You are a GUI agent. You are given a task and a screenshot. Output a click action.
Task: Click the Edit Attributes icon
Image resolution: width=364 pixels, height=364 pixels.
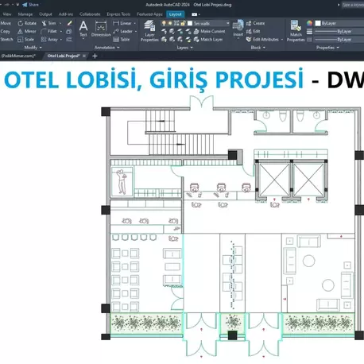click(249, 40)
